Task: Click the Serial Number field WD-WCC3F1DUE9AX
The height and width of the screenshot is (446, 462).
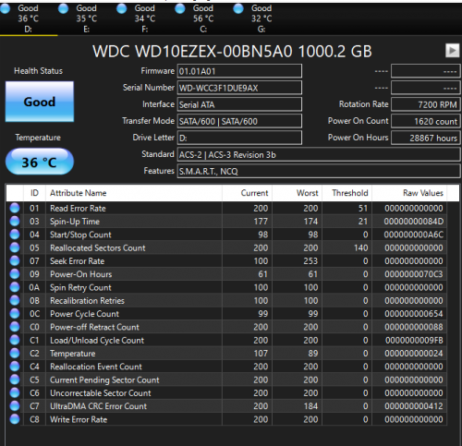Action: click(239, 88)
